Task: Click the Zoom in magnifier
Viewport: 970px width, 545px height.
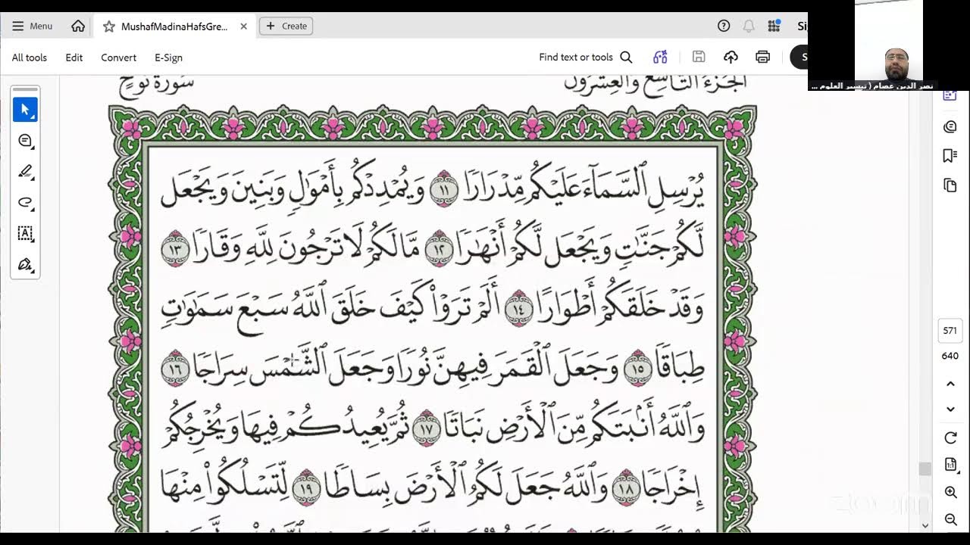Action: tap(950, 492)
